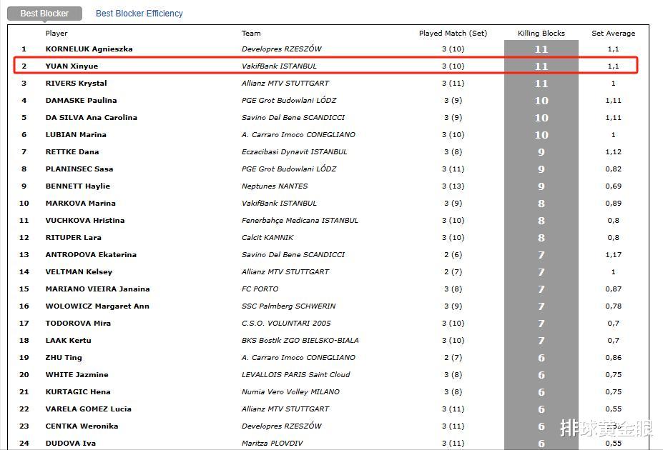Open player YUAN Xinyue
This screenshot has width=663, height=450.
coord(72,66)
